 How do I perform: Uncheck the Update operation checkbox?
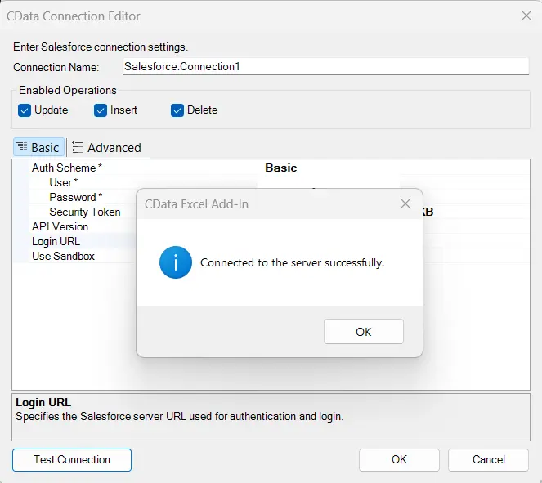[25, 110]
